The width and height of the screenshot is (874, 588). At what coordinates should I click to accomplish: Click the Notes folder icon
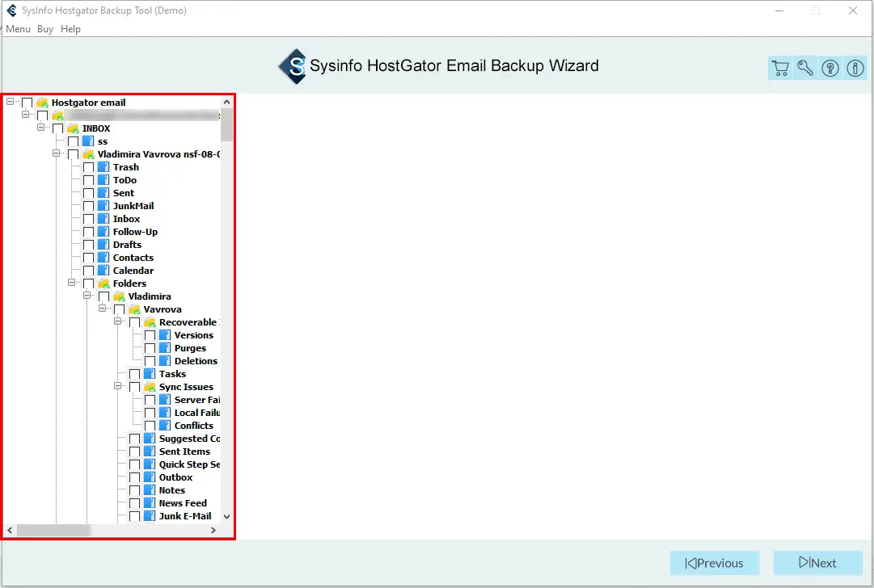[x=150, y=490]
